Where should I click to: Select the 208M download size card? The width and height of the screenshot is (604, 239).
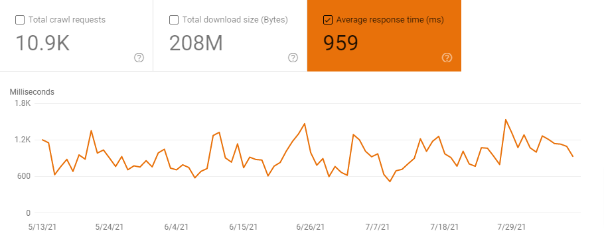pos(230,36)
